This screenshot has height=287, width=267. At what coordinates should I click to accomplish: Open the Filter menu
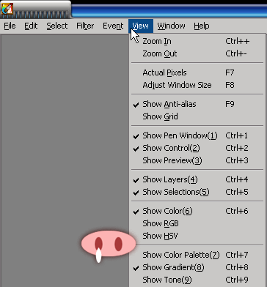tap(85, 26)
